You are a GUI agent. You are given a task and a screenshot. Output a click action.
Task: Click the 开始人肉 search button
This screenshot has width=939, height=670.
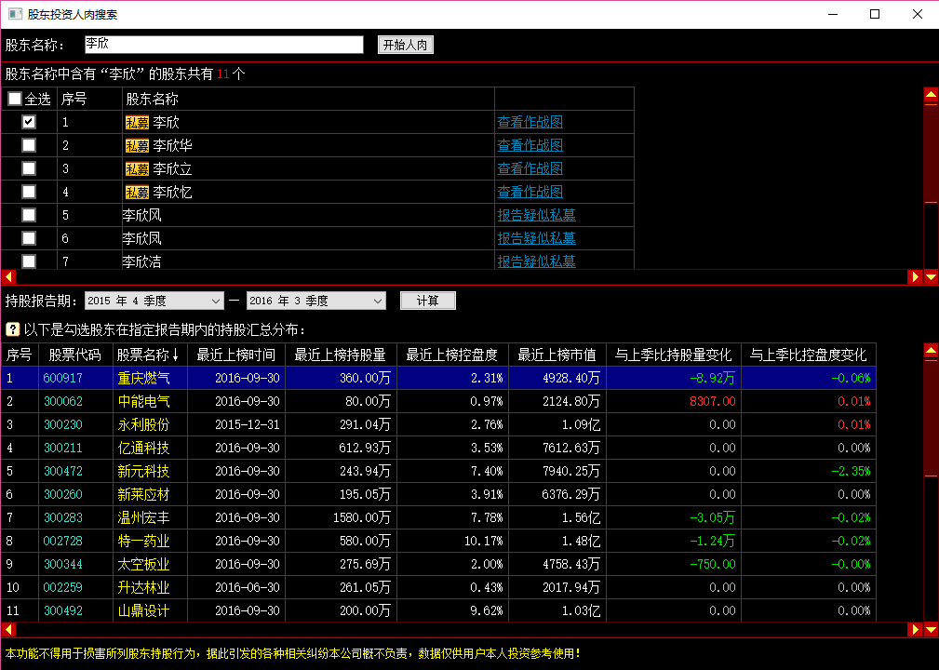[405, 45]
